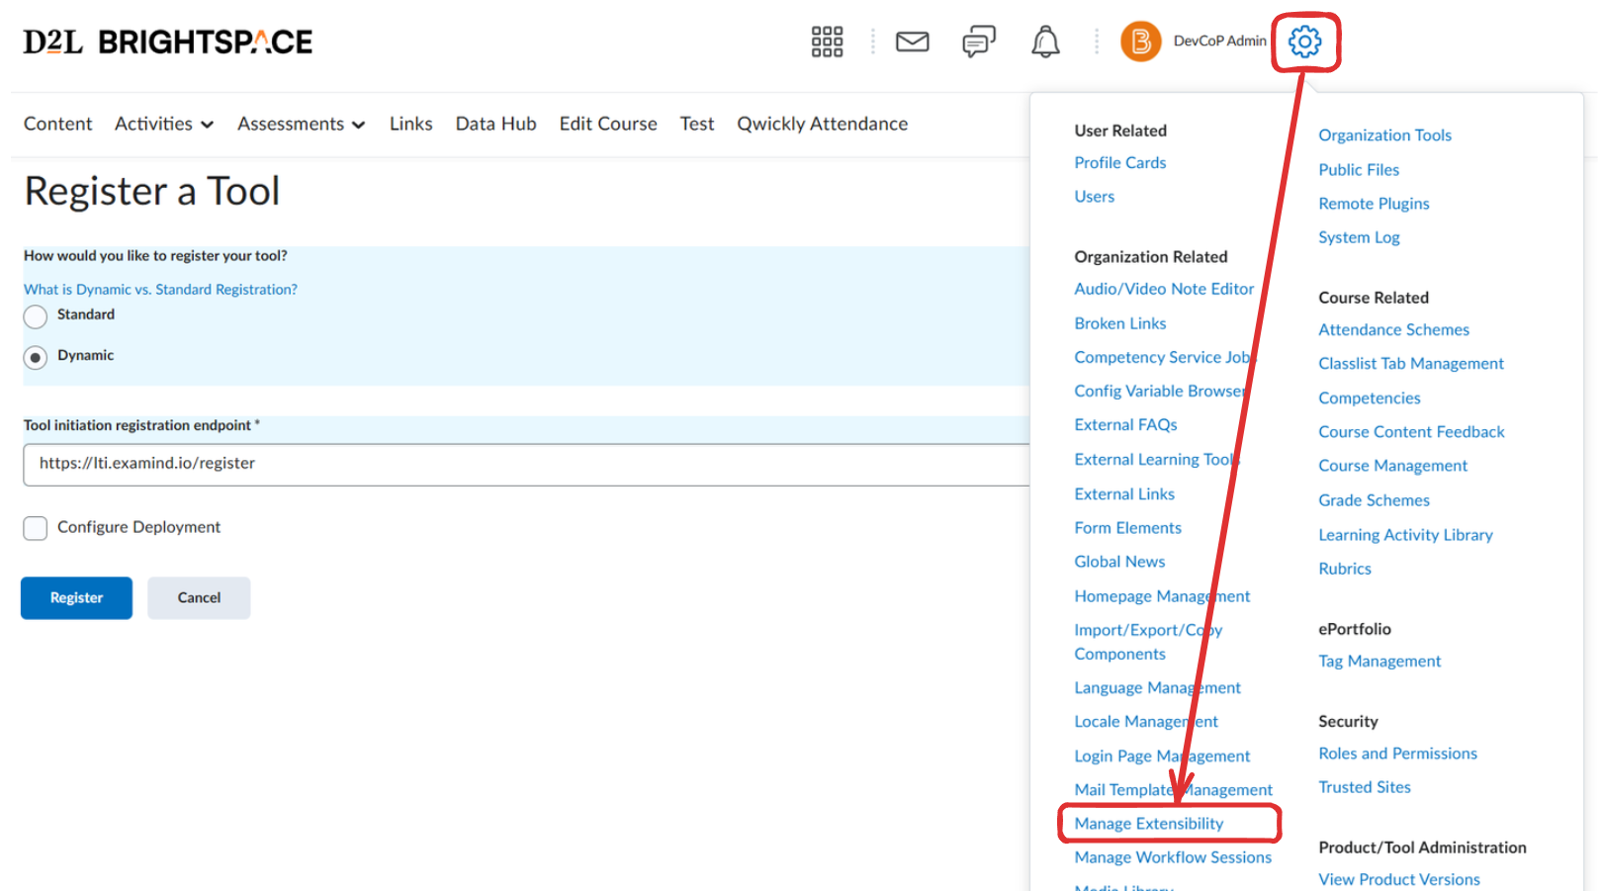The image size is (1601, 891).
Task: Enable the Configure Deployment checkbox
Action: pyautogui.click(x=36, y=528)
